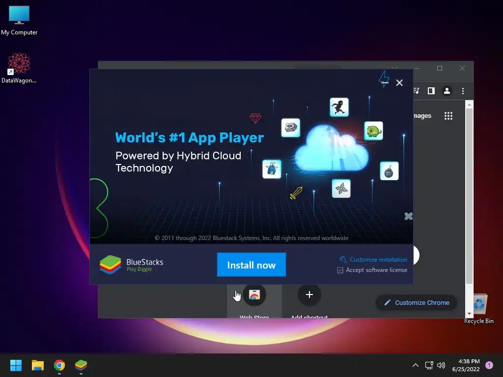Open Chrome three-dot menu

point(463,91)
